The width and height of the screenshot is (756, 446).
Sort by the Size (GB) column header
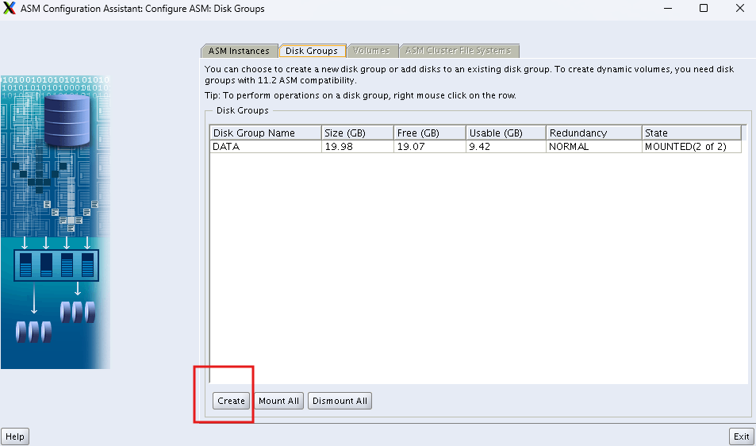(x=358, y=133)
